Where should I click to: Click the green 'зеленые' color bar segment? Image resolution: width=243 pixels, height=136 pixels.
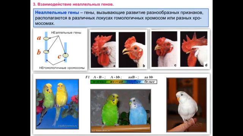(x=99, y=82)
